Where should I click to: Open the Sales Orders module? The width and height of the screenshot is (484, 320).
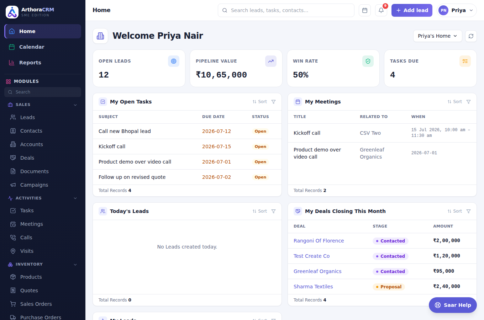[43, 304]
